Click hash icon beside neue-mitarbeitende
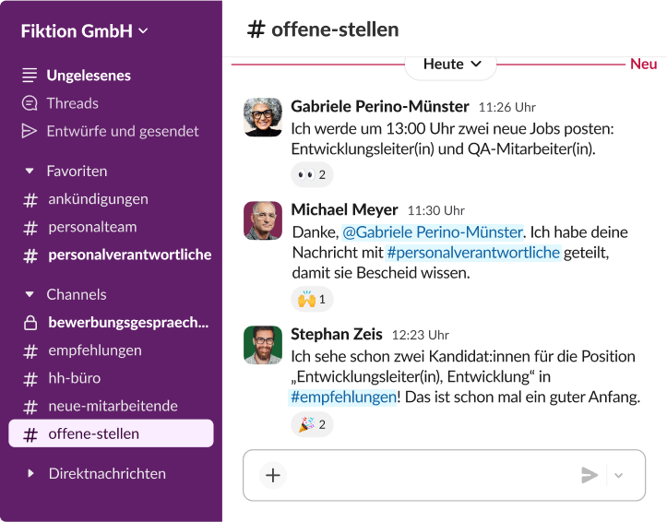This screenshot has width=667, height=522. tap(30, 407)
